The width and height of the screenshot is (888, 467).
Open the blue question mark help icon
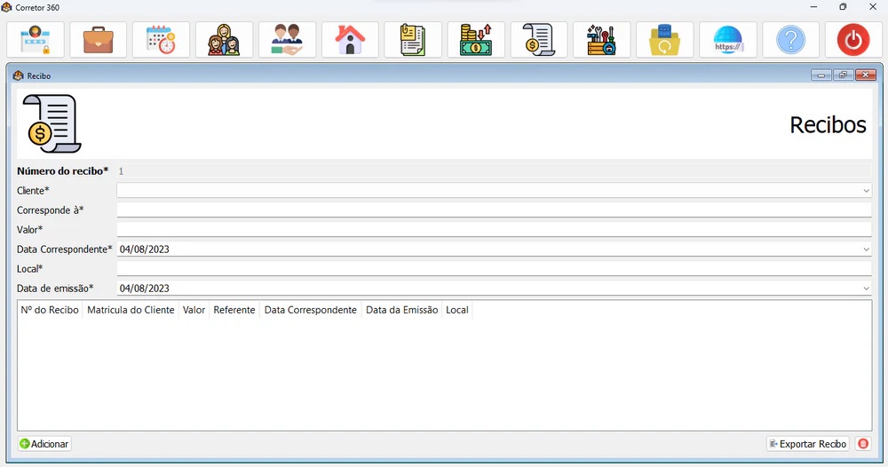click(x=790, y=40)
